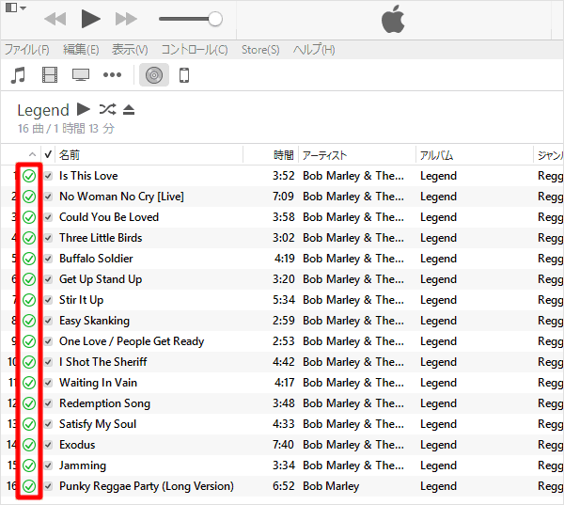Image resolution: width=564 pixels, height=505 pixels.
Task: Click the green import-complete icon for Redemption Song
Action: (x=29, y=403)
